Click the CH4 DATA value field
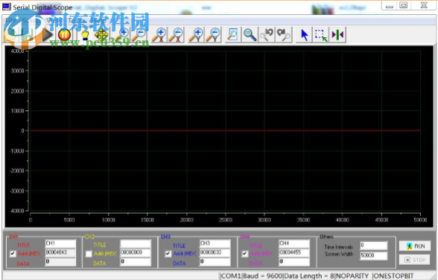The width and height of the screenshot is (438, 280). (x=293, y=261)
